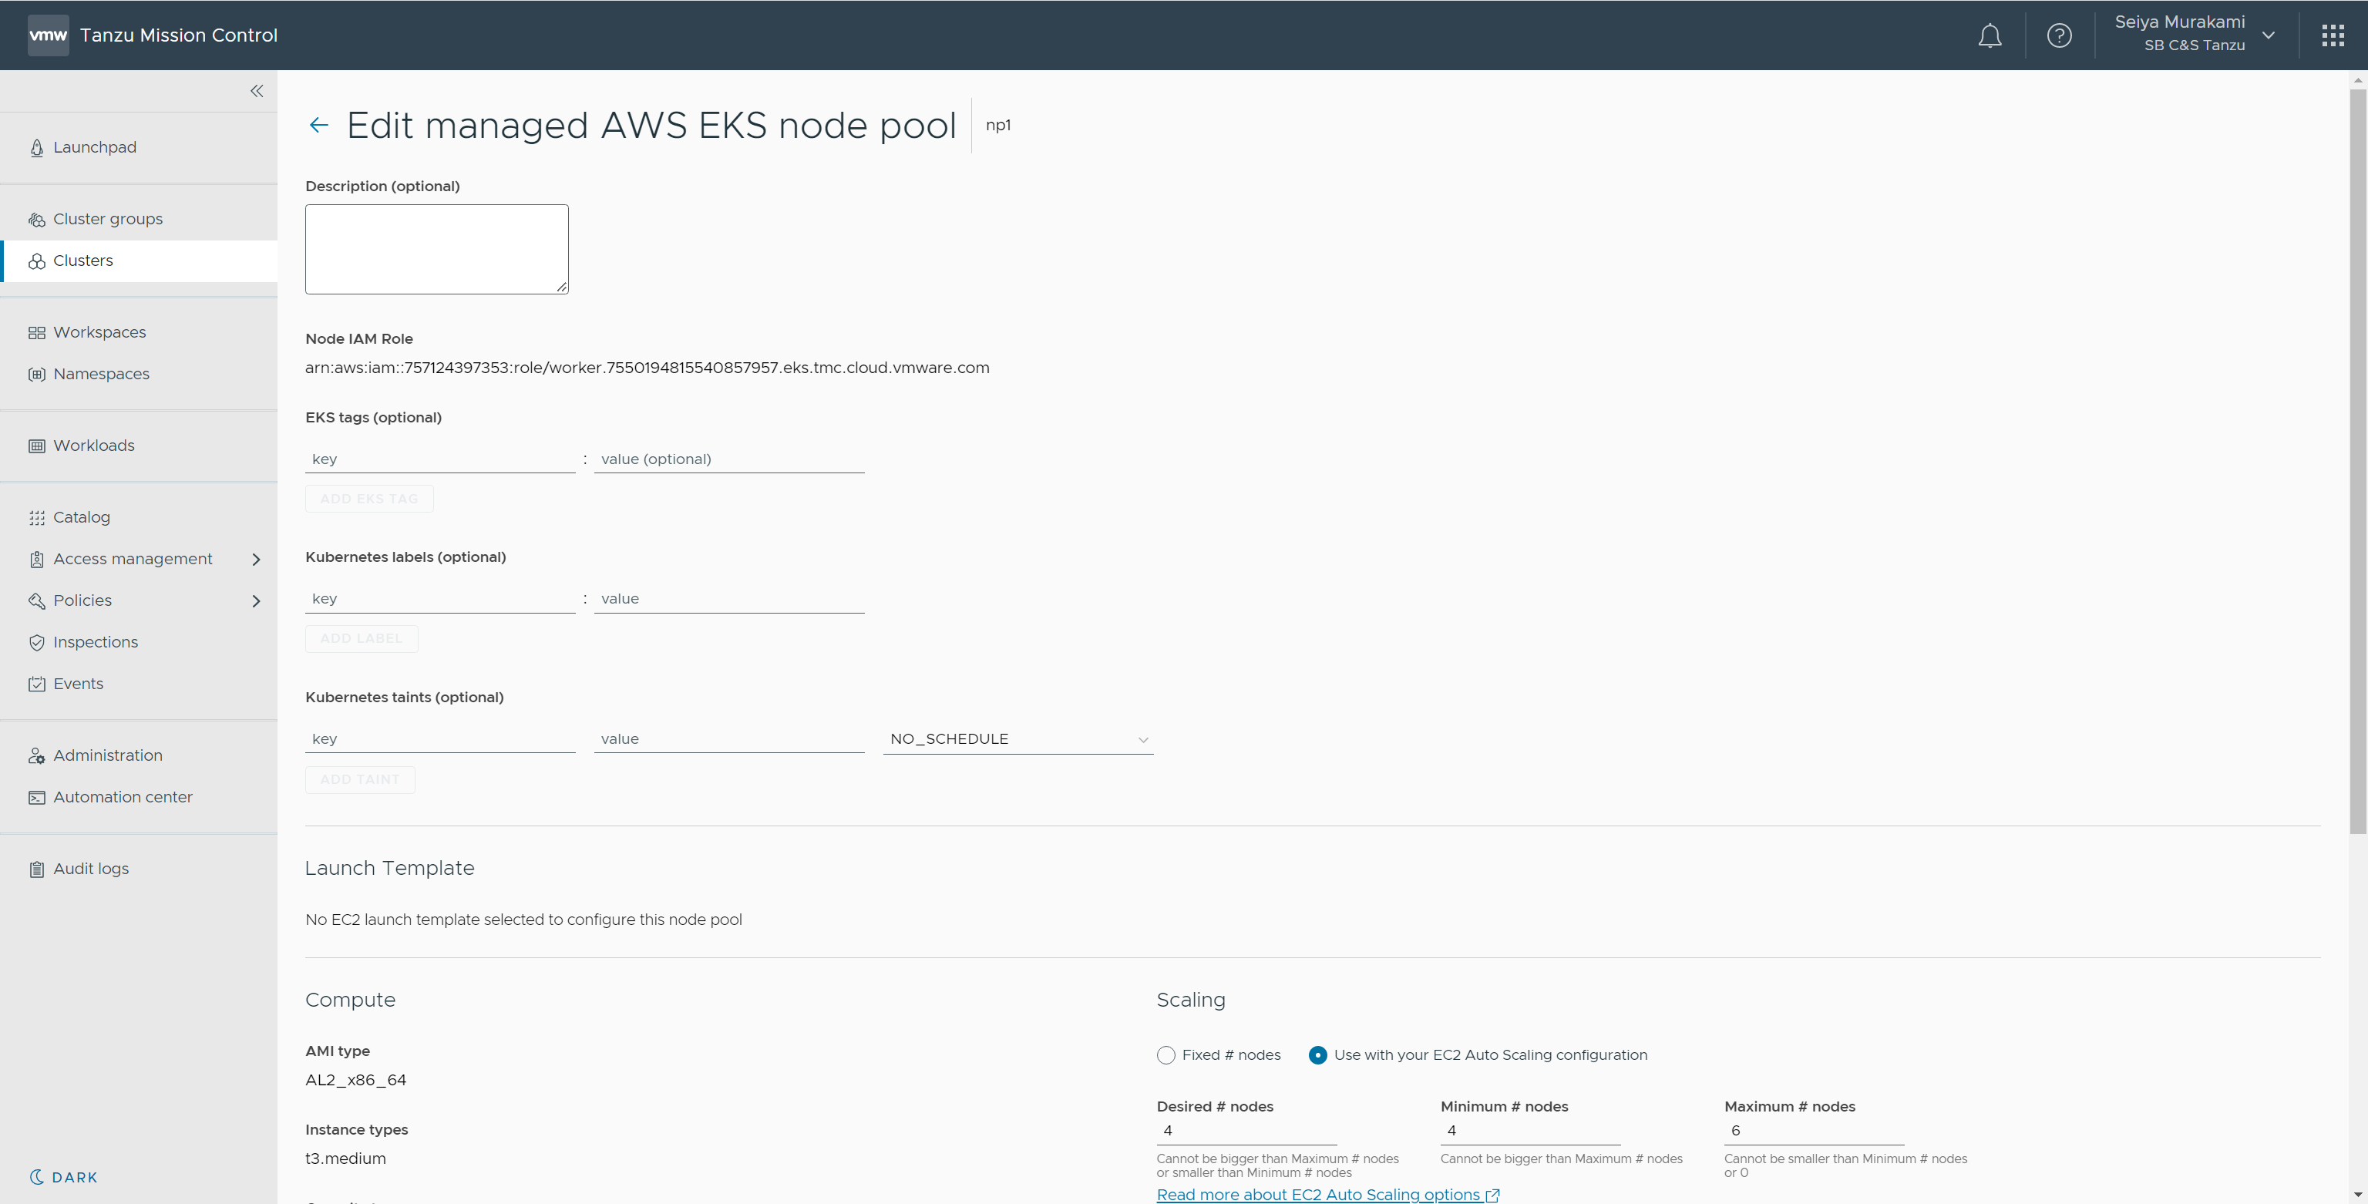Expand the Policies submenu chevron
Viewport: 2368px width, 1204px height.
point(257,601)
